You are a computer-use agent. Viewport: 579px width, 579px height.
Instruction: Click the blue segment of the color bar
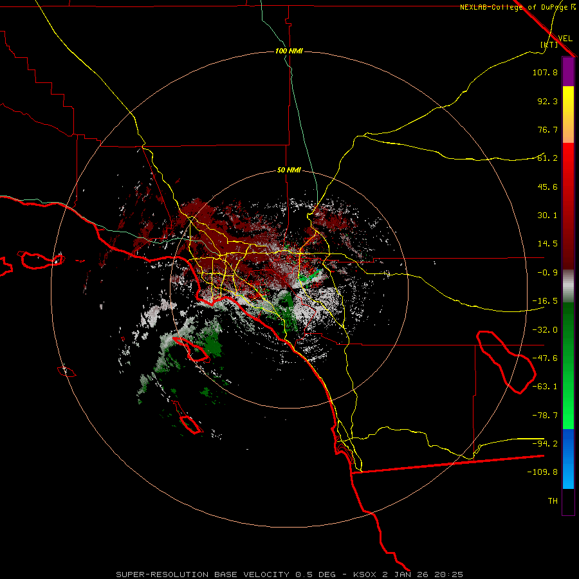click(x=568, y=459)
